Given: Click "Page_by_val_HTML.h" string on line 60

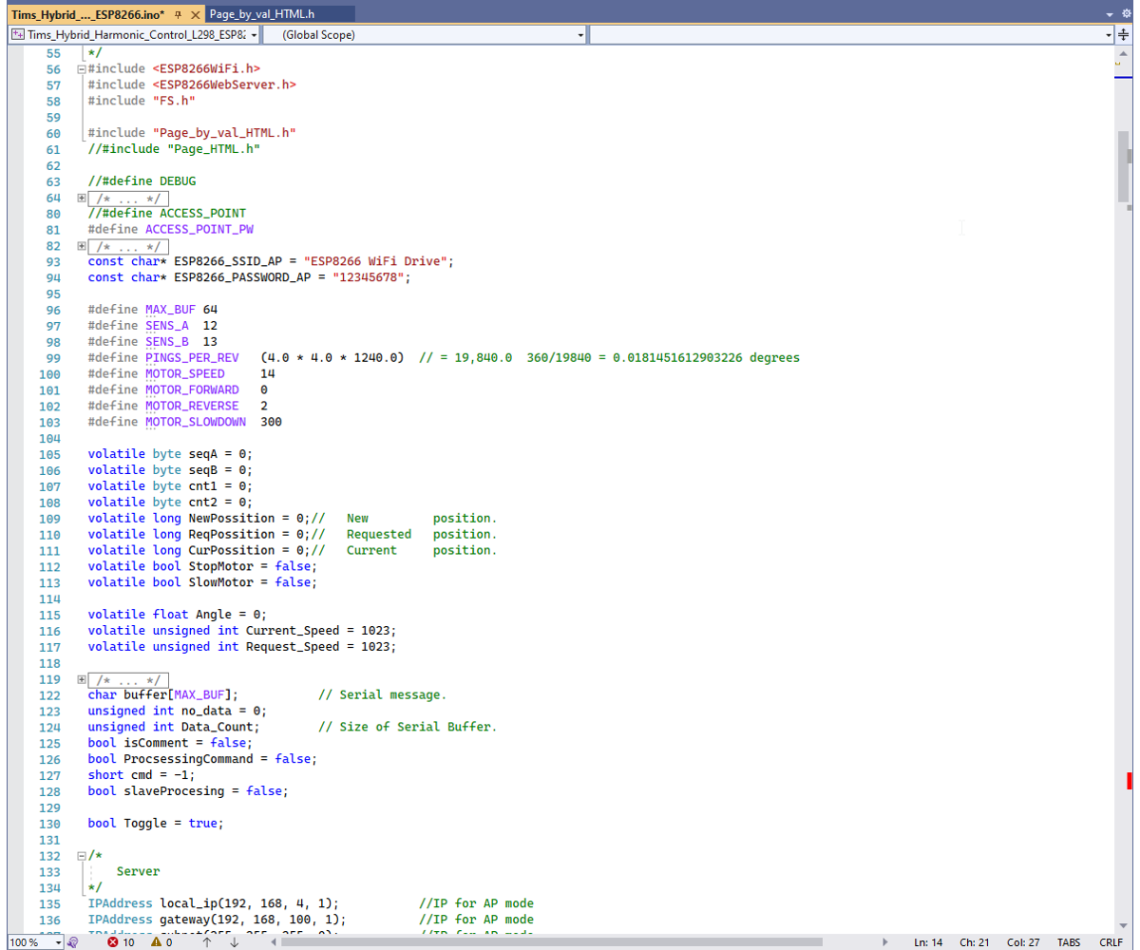Looking at the screenshot, I should point(224,133).
